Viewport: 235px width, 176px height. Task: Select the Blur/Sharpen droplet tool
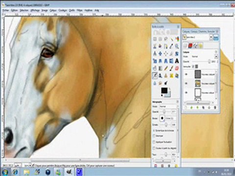click(x=155, y=83)
